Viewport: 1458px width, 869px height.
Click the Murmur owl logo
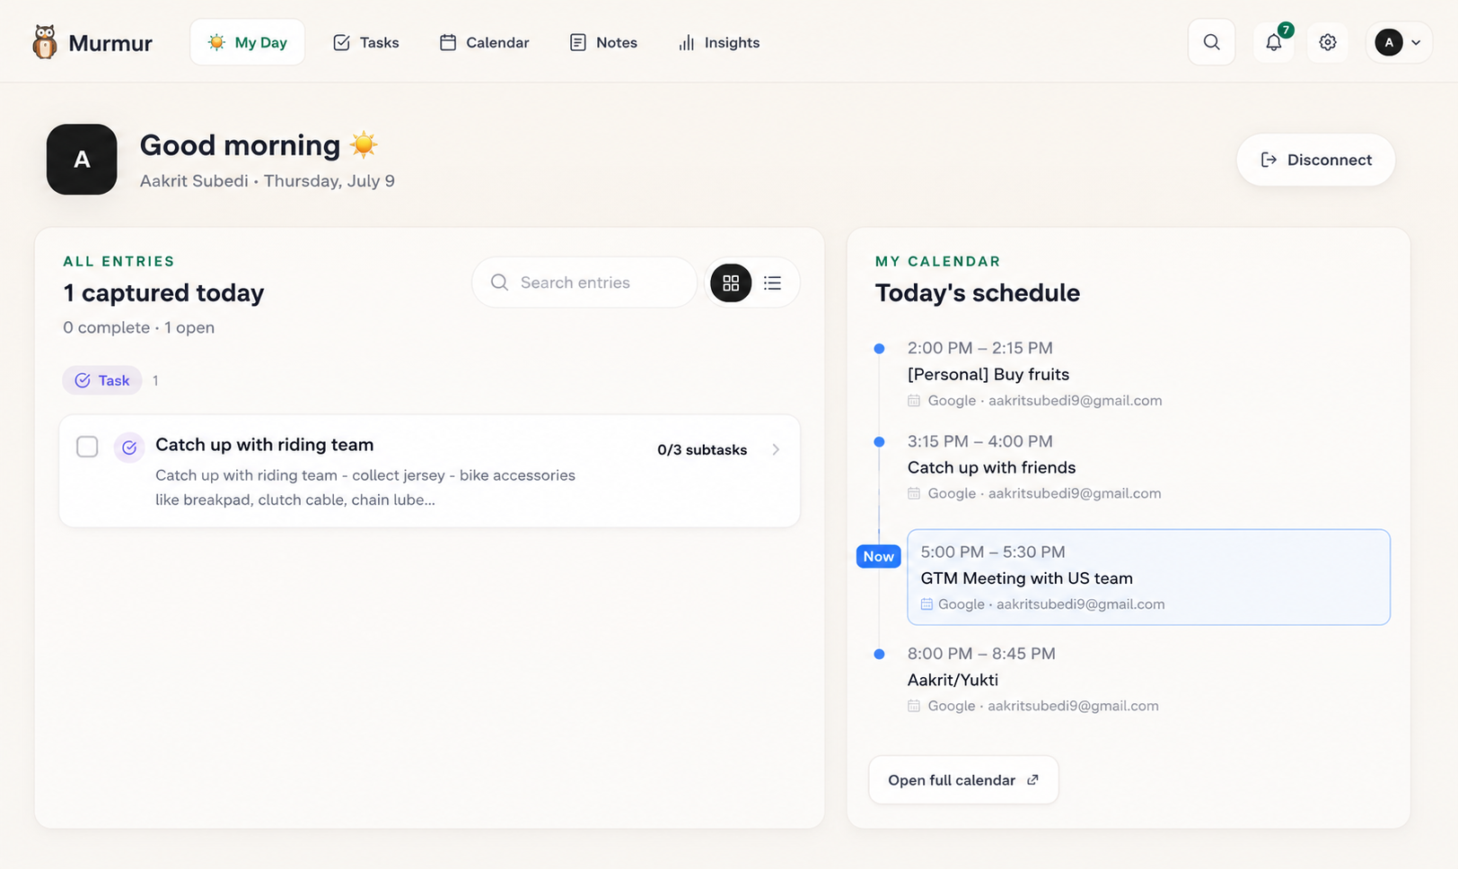pos(45,42)
